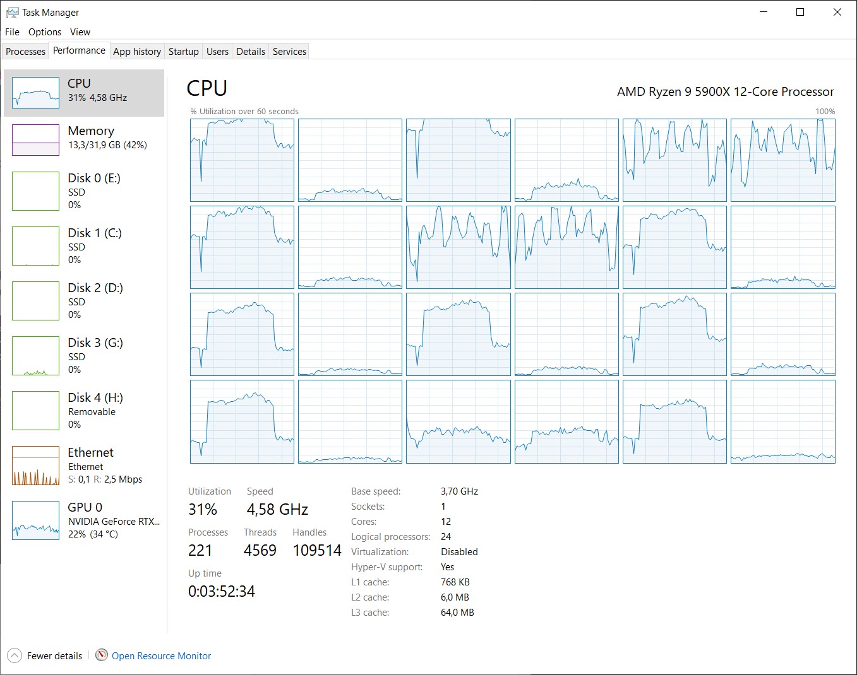Select the Ethernet mini graph thumbnail

[x=35, y=466]
